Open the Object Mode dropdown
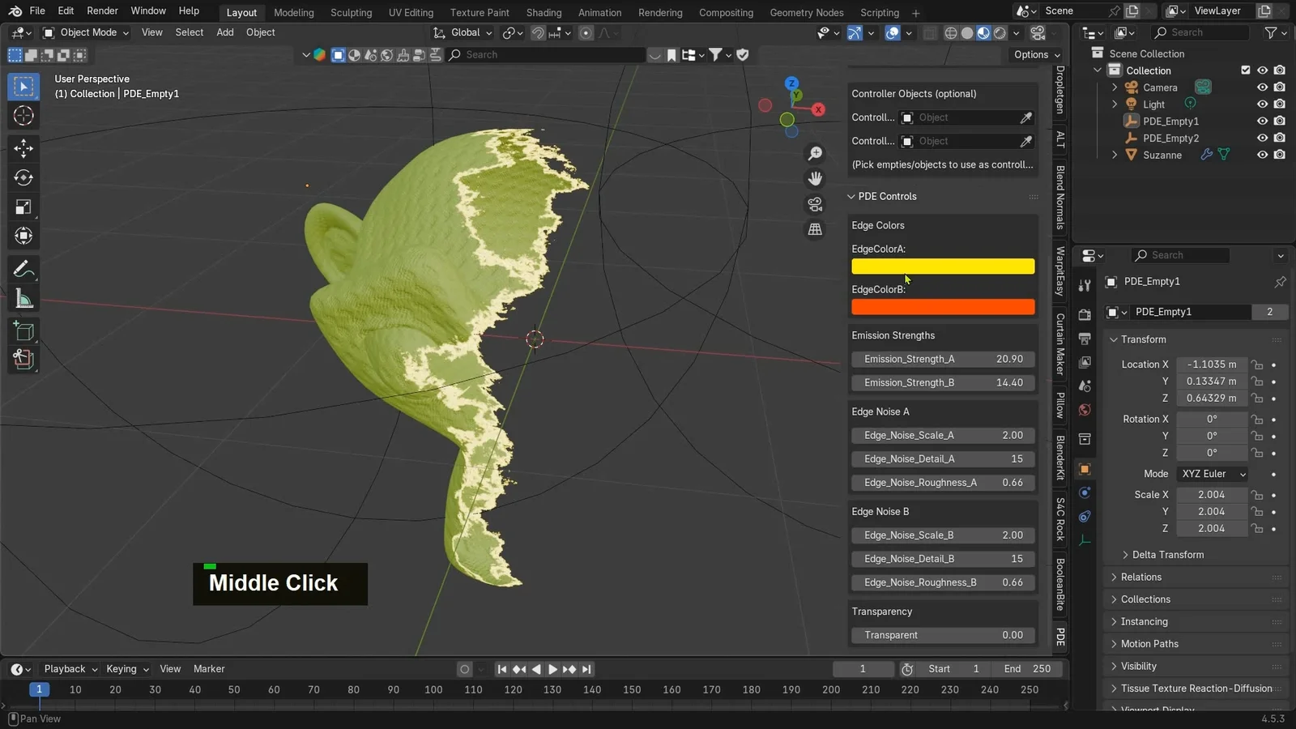This screenshot has height=729, width=1296. click(x=85, y=32)
